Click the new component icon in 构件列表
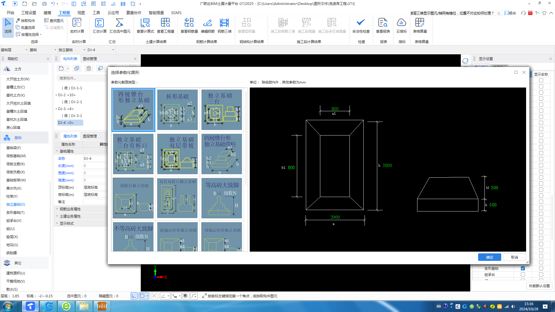The image size is (555, 312). (x=61, y=68)
